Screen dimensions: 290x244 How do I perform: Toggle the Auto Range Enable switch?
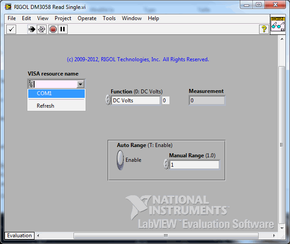pyautogui.click(x=120, y=160)
